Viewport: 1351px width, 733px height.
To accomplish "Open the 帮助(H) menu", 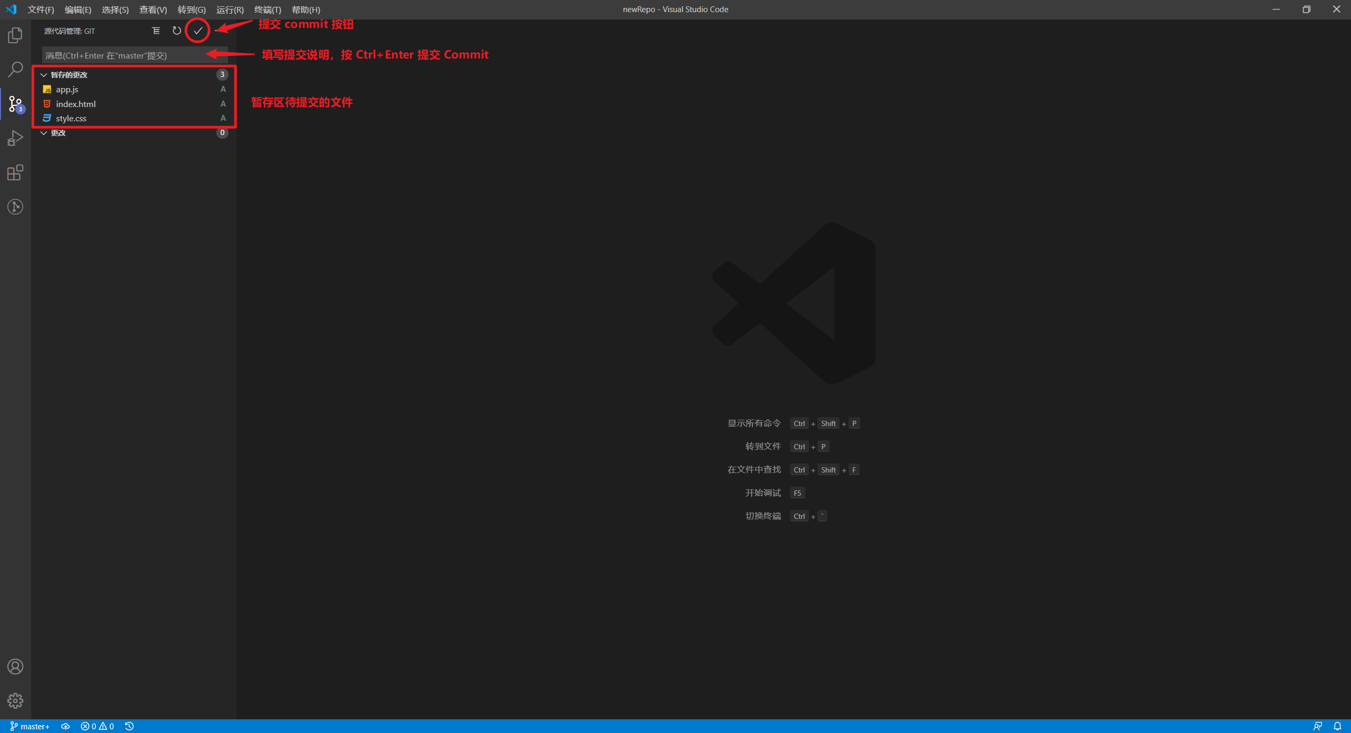I will tap(306, 9).
